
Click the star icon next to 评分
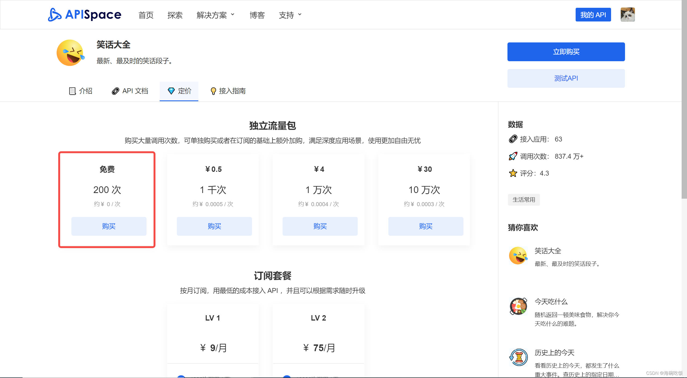pyautogui.click(x=513, y=173)
